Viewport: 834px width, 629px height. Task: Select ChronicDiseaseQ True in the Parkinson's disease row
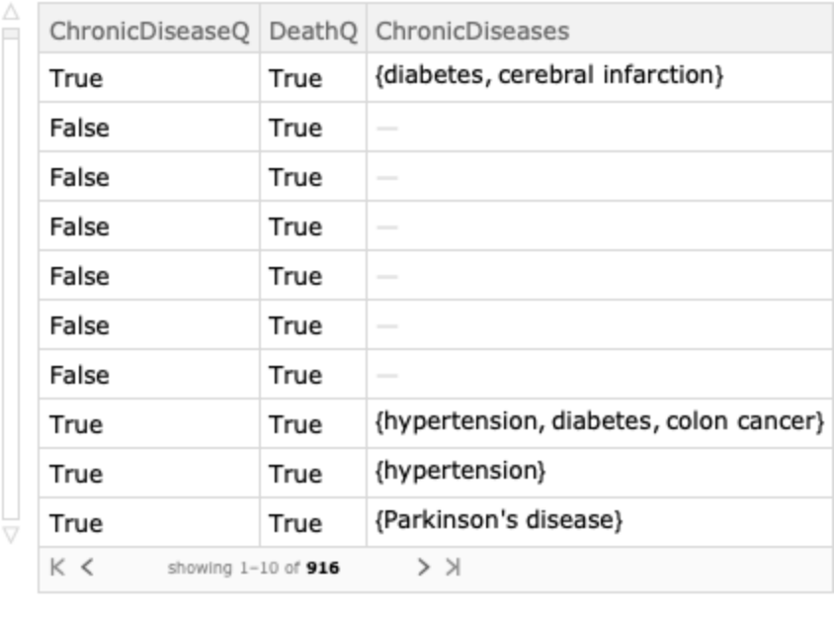76,523
